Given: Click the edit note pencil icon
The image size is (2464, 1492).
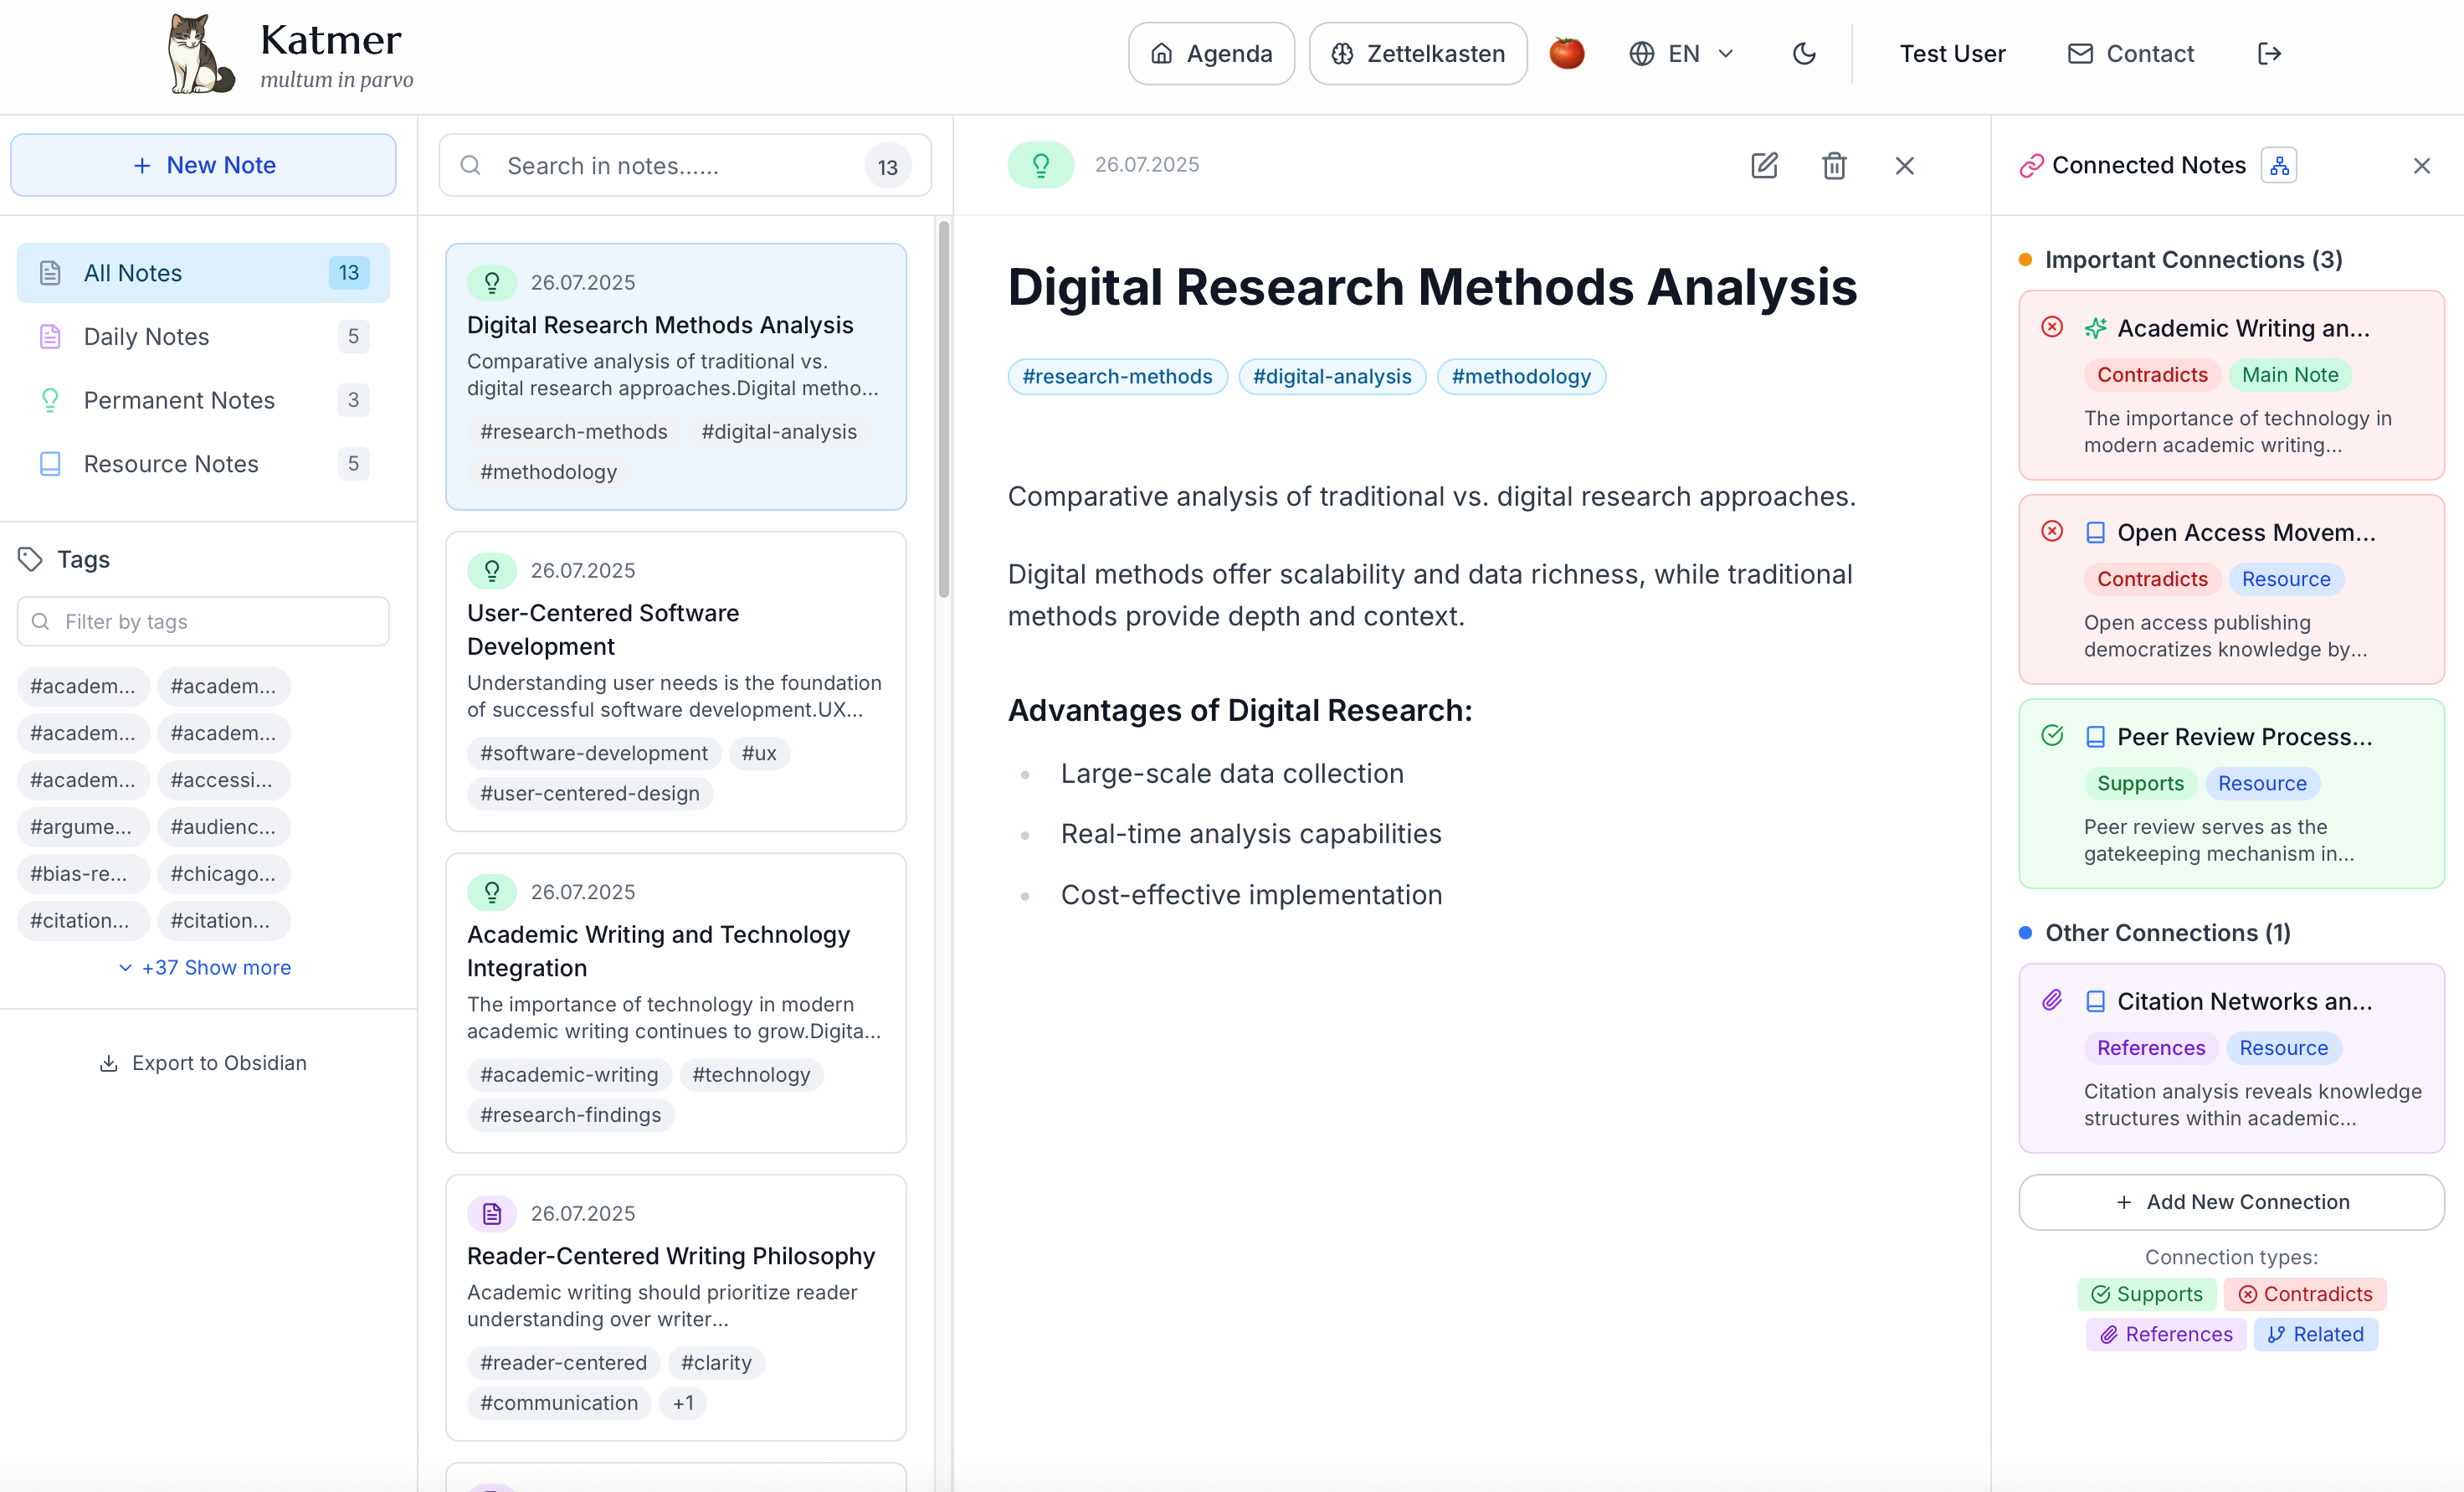Looking at the screenshot, I should point(1764,165).
